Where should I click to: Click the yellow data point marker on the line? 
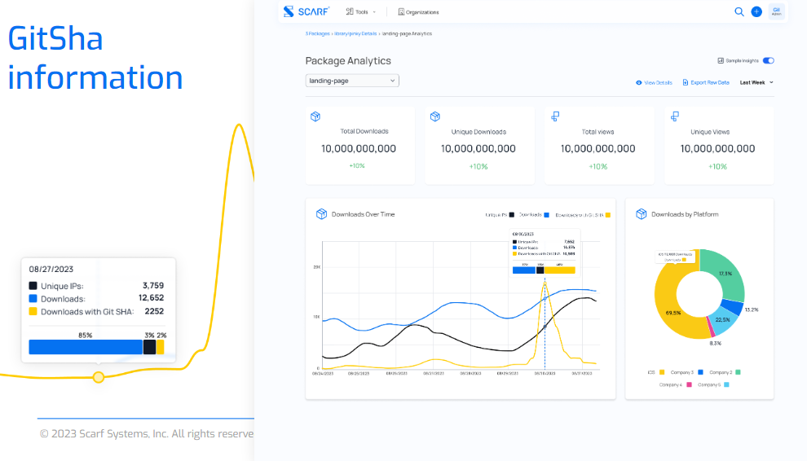coord(99,377)
